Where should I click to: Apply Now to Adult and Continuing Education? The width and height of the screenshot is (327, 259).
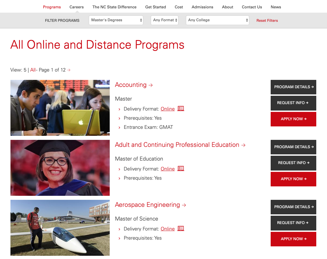[293, 179]
